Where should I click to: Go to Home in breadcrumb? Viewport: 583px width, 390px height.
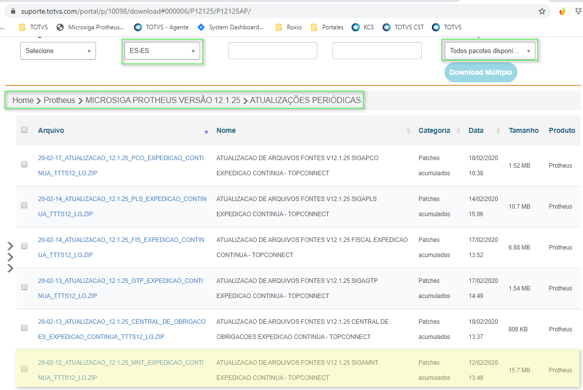(x=23, y=100)
